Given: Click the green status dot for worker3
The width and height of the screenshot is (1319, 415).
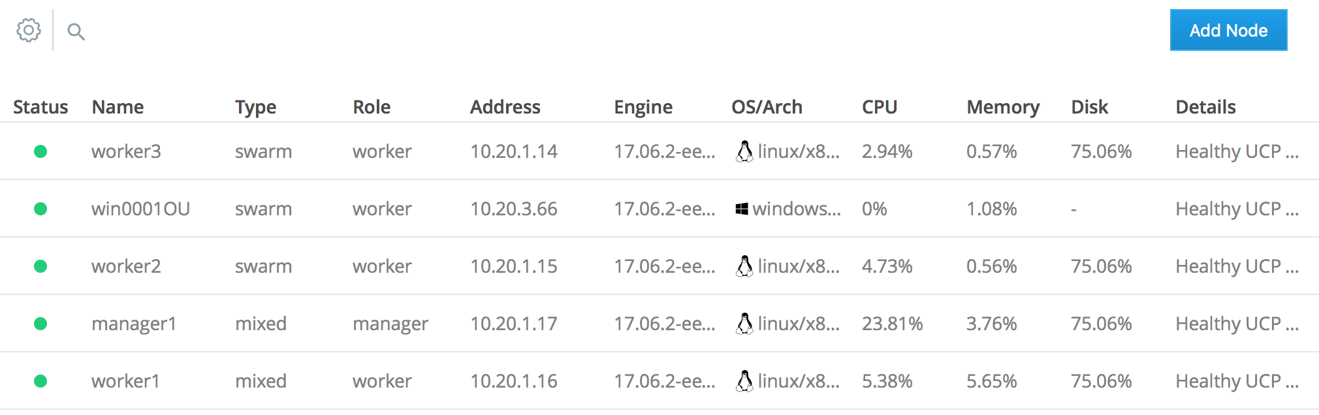Looking at the screenshot, I should point(40,151).
